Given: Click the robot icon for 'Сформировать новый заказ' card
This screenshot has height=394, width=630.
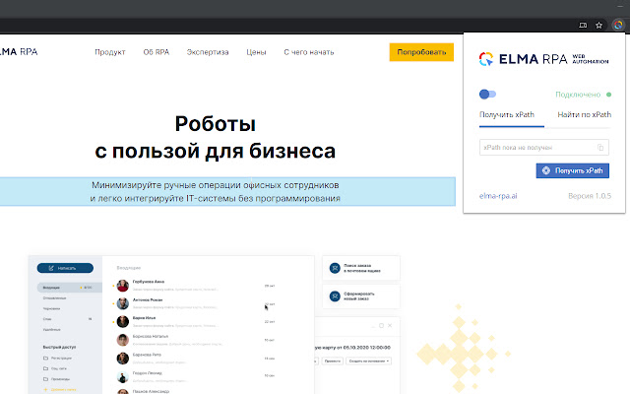Looking at the screenshot, I should pos(335,296).
